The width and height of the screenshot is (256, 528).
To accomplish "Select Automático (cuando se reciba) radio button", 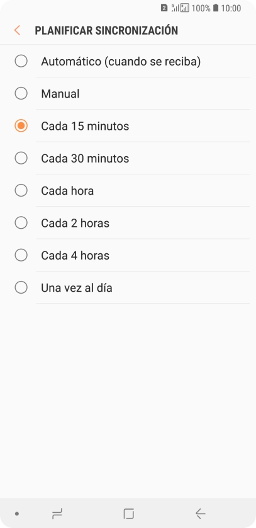I will (x=21, y=61).
